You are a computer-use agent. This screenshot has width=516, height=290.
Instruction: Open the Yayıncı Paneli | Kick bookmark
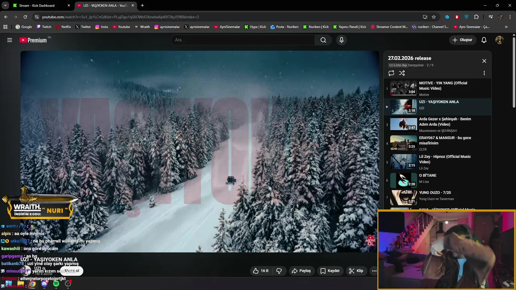click(349, 27)
